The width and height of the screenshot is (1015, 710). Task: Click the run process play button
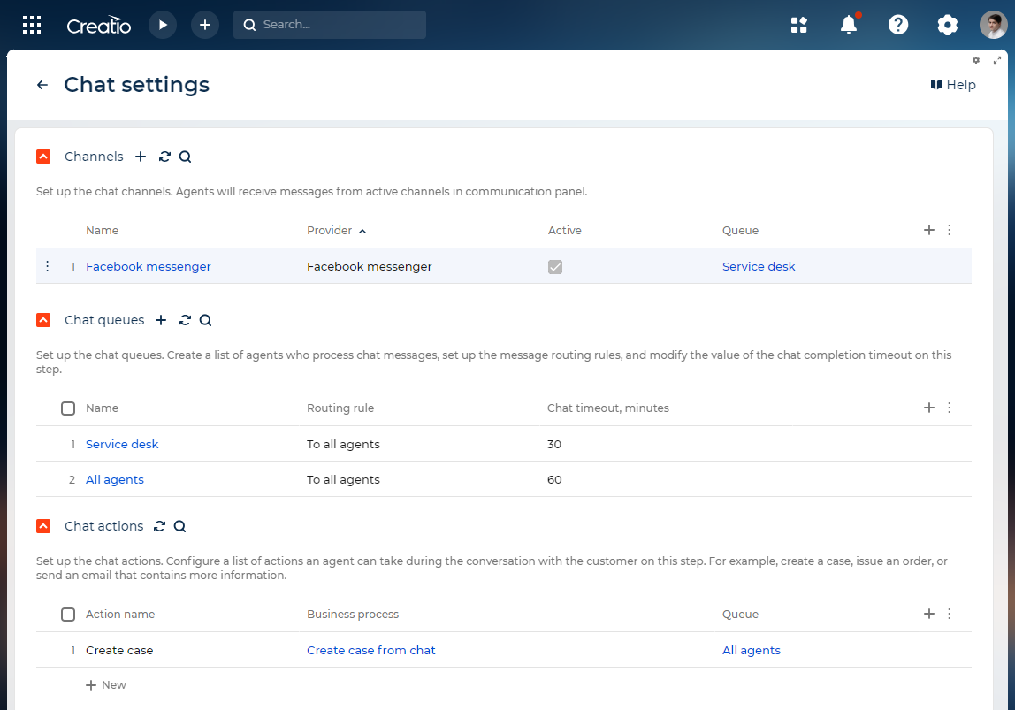tap(163, 25)
